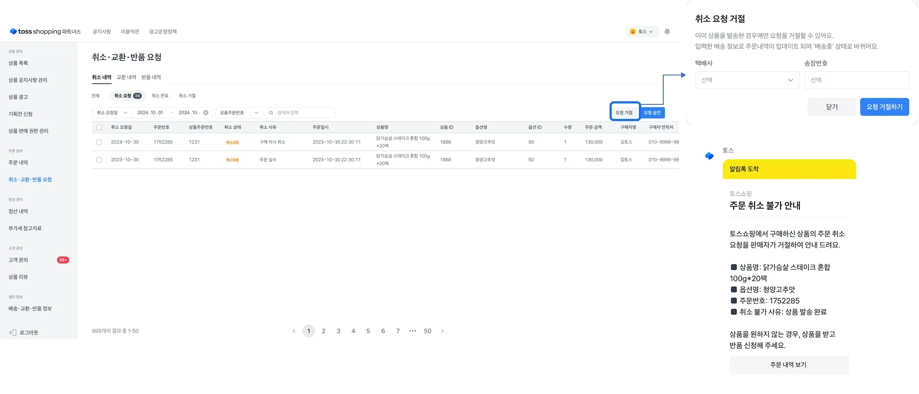The width and height of the screenshot is (919, 394).
Task: Check the row with reason 주문 실수
Action: click(99, 159)
